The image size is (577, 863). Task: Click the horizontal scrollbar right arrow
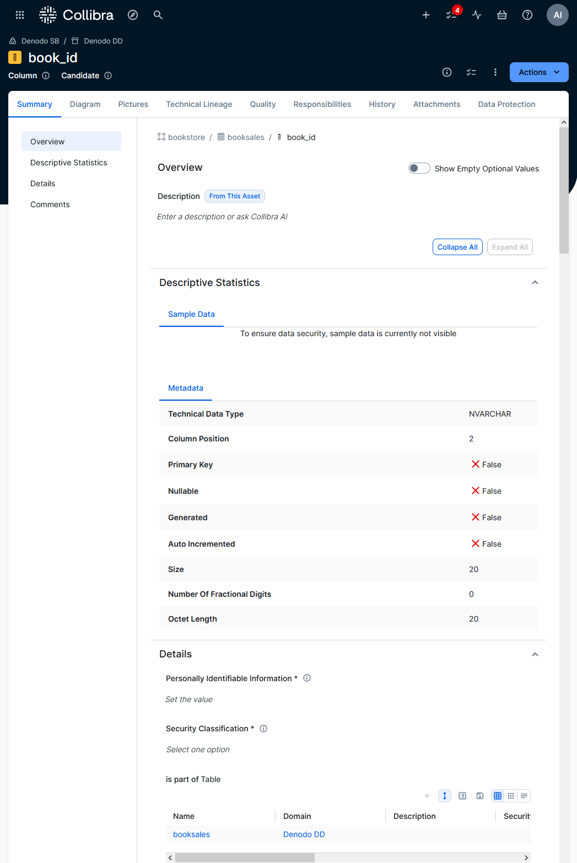pos(526,857)
